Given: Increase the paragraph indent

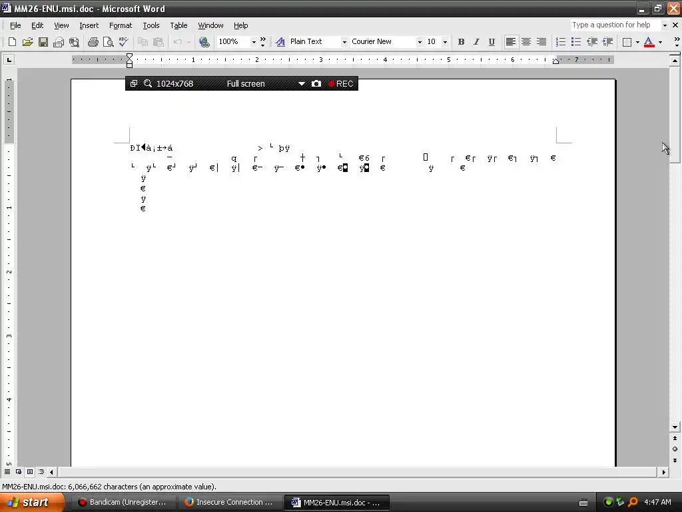Looking at the screenshot, I should 607,42.
